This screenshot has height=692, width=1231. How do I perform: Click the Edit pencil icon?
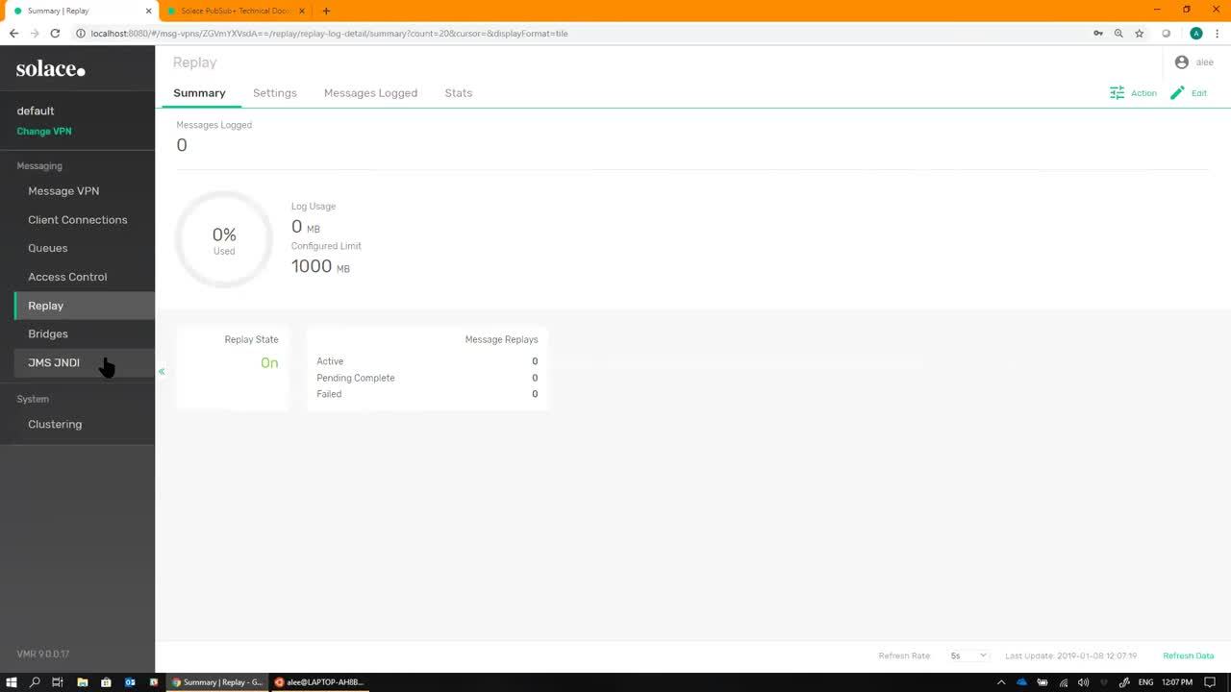tap(1177, 93)
